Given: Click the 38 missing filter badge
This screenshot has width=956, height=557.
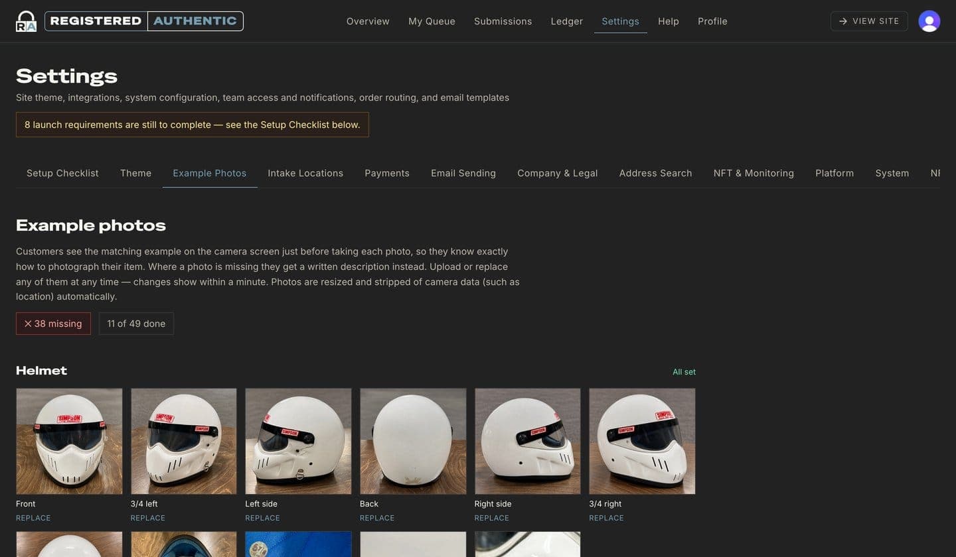Looking at the screenshot, I should coord(53,324).
